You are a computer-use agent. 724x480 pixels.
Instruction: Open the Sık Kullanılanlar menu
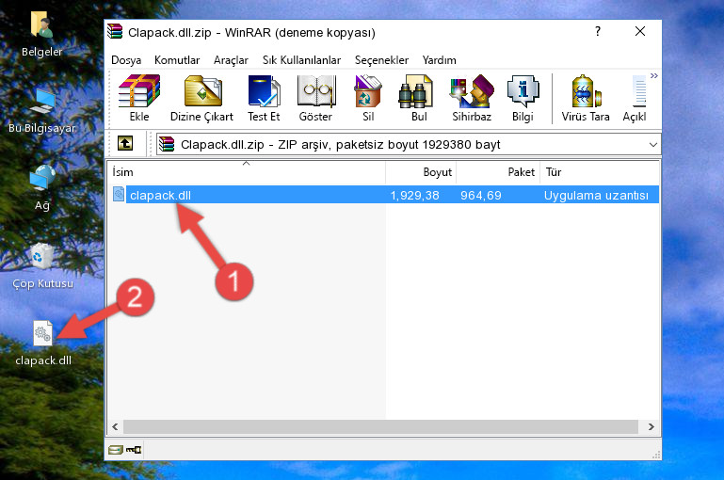tap(301, 60)
